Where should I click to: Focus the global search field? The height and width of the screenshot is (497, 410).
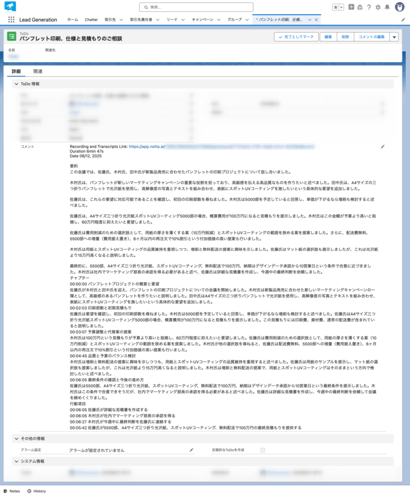196,7
